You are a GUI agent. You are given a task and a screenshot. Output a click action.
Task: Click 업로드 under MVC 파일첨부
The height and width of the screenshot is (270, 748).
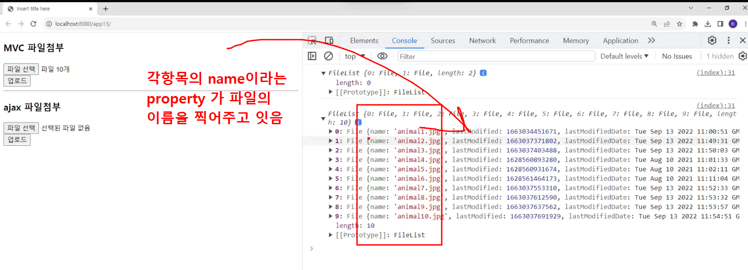tap(17, 81)
